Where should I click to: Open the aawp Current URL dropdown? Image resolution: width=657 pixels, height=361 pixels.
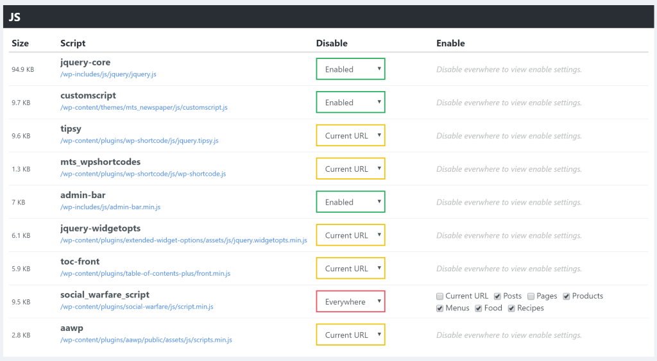point(350,335)
